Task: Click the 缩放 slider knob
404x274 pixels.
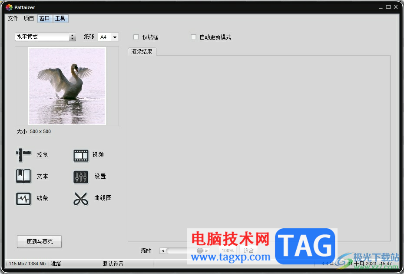Action: 200,251
